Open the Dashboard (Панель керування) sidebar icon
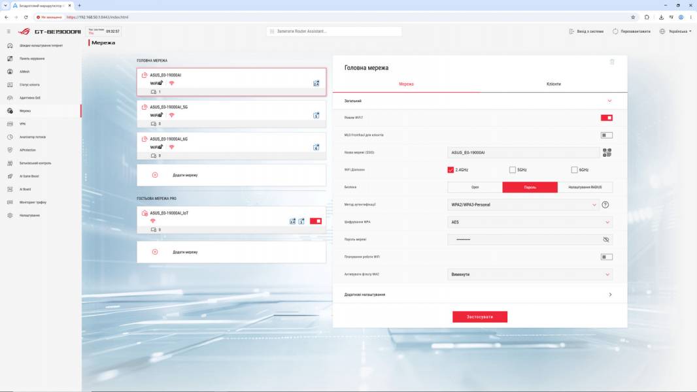The width and height of the screenshot is (697, 392). [x=10, y=59]
